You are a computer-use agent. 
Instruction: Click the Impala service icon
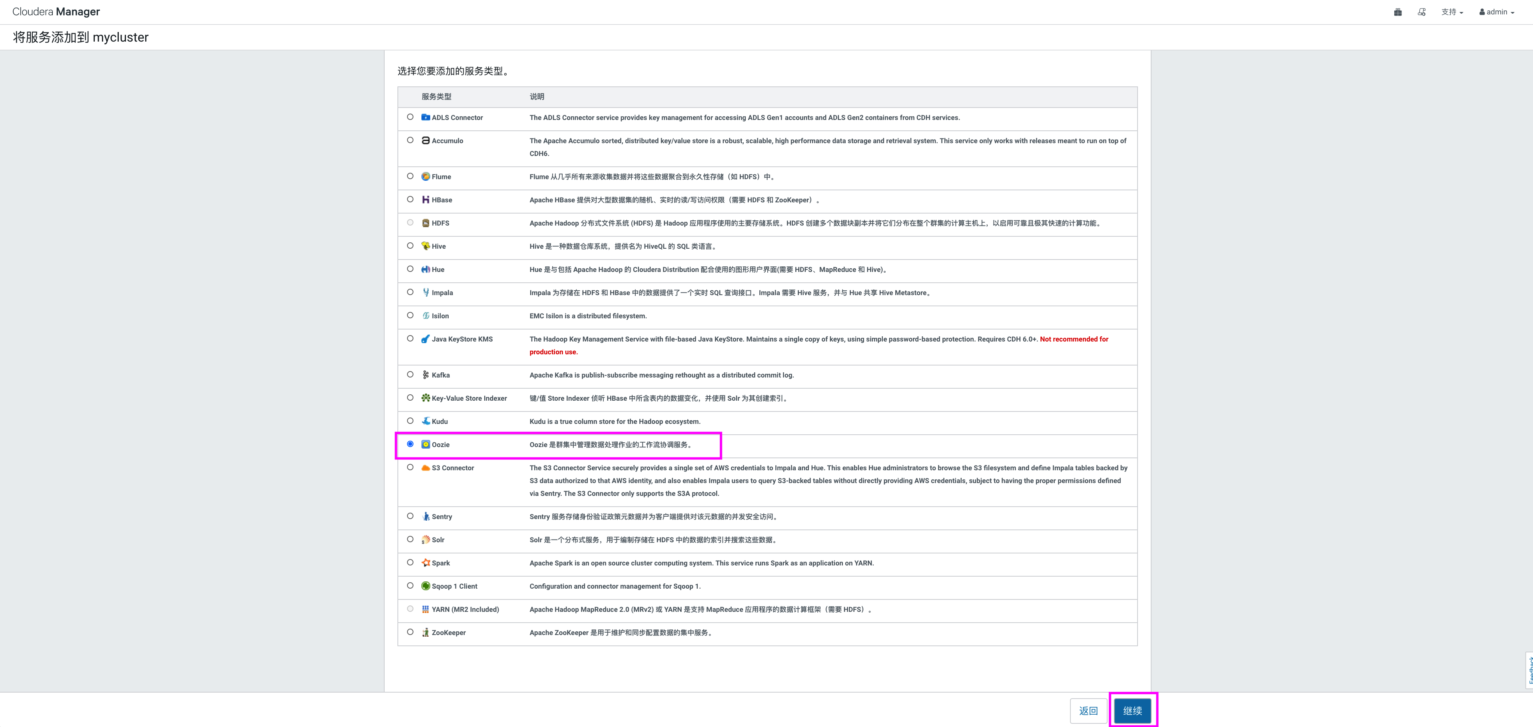[425, 292]
